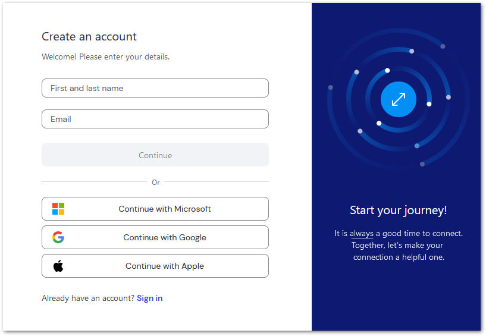Viewport: 486px width, 336px height.
Task: Click the grey Continue button
Action: (x=155, y=155)
